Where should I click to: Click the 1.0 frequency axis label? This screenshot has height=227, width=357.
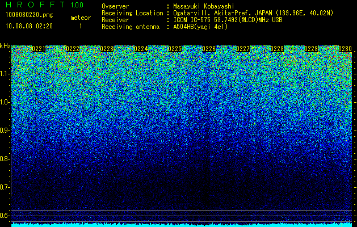pos(5,102)
